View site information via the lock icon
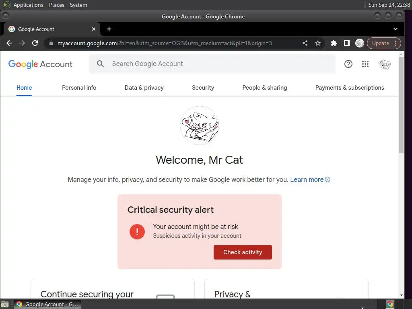Screen dimensions: 412x309 tap(51, 43)
